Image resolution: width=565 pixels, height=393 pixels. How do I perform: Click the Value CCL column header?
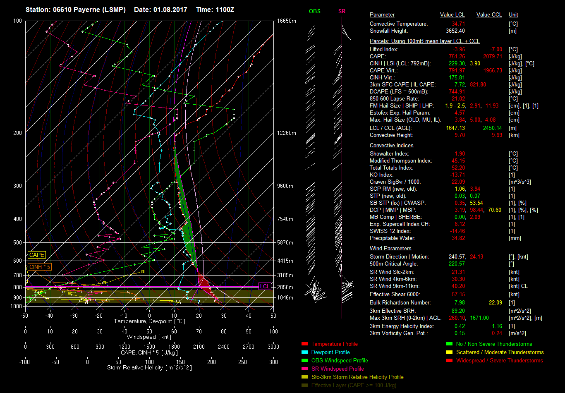(489, 15)
